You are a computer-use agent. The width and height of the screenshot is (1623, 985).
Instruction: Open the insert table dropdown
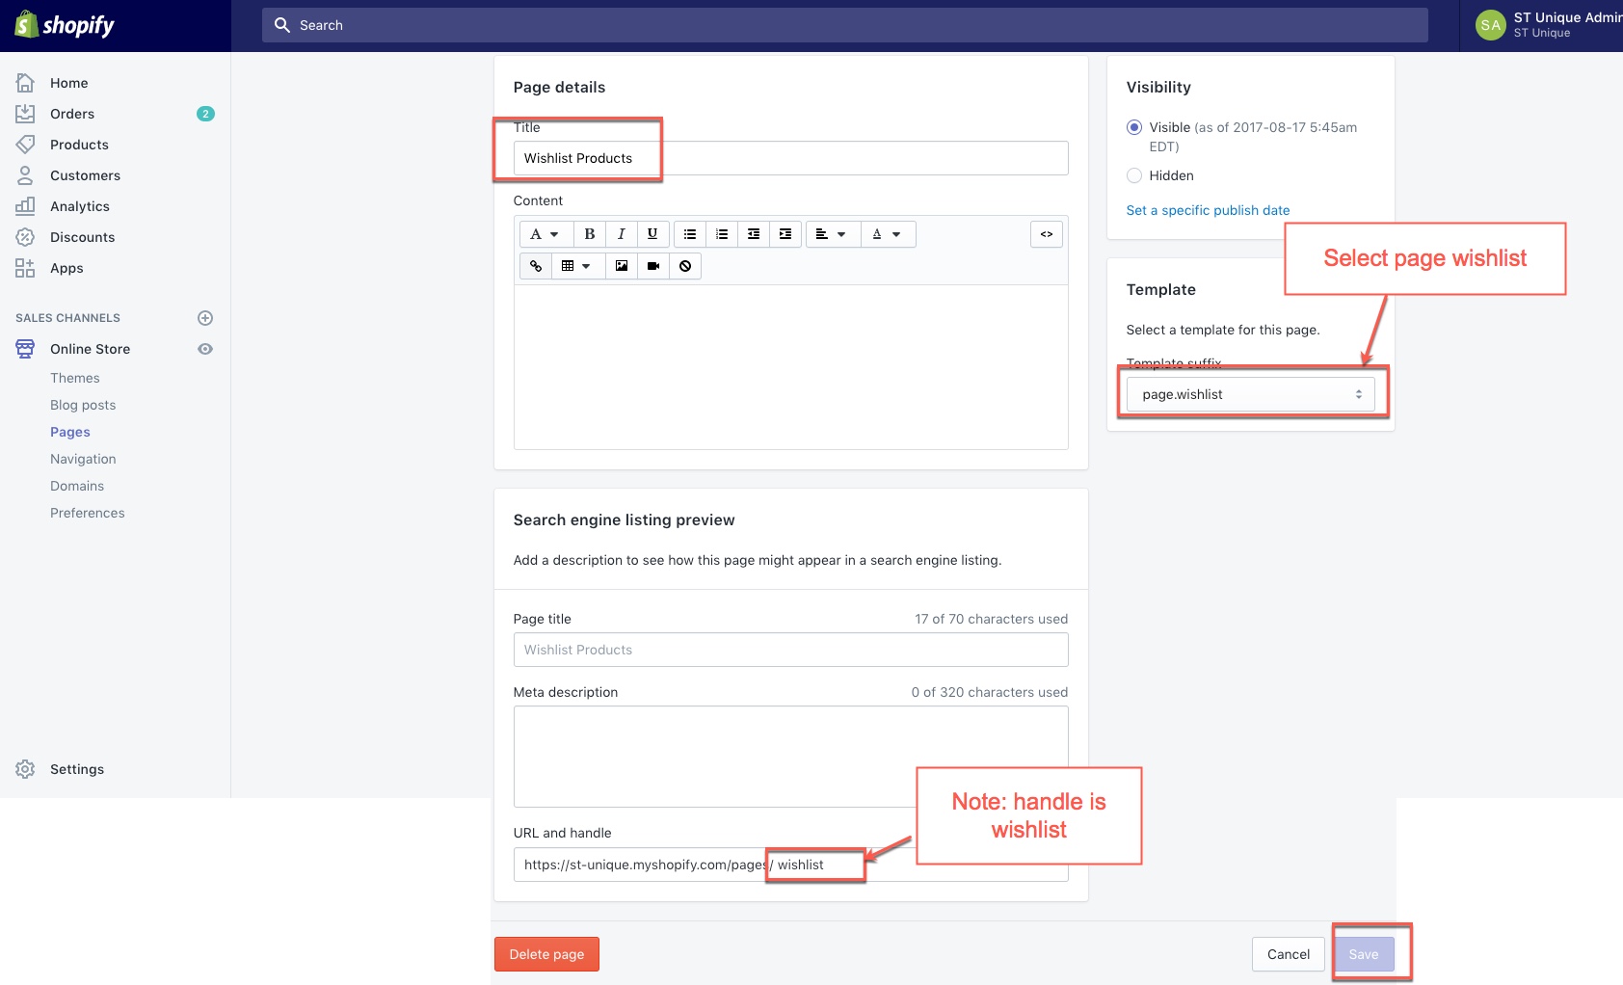coord(577,266)
